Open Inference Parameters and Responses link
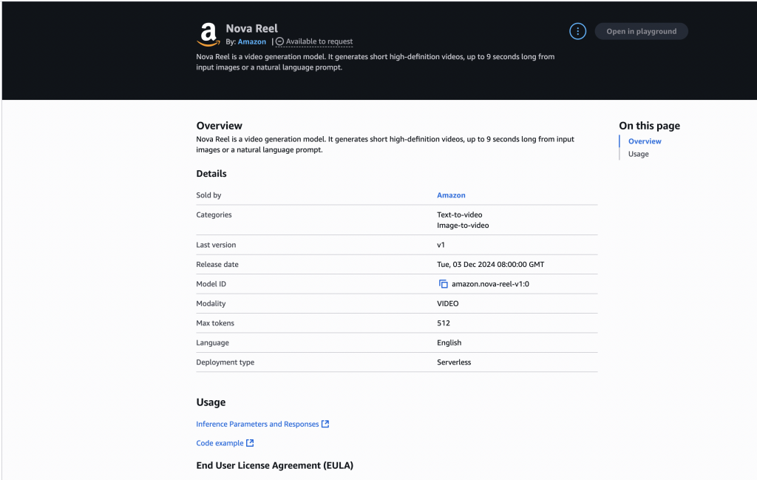The width and height of the screenshot is (757, 480). [x=257, y=424]
